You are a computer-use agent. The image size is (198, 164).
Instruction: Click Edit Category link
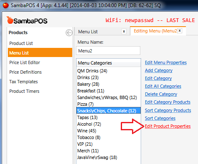click(158, 78)
